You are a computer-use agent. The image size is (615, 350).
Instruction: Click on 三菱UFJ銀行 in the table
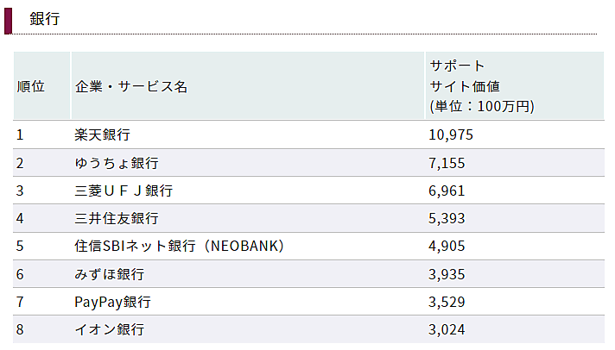pyautogui.click(x=124, y=191)
